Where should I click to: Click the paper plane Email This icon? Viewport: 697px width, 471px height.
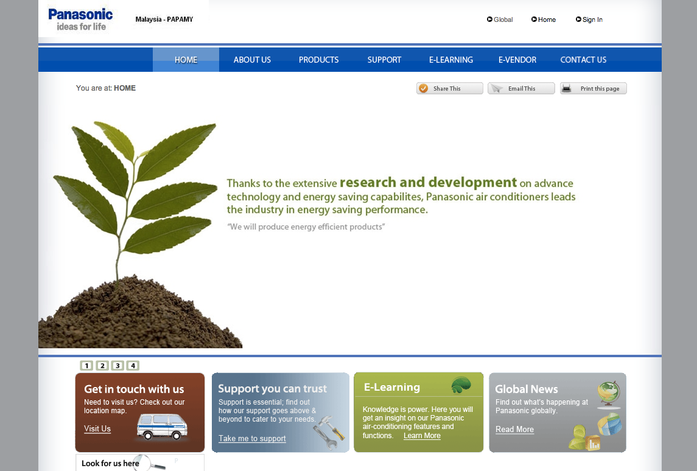click(497, 89)
